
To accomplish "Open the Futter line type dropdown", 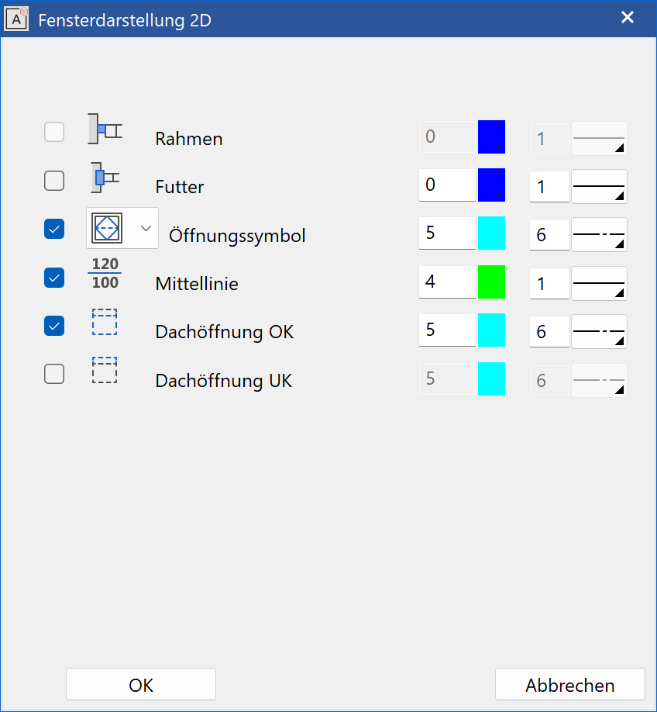I will tap(599, 187).
